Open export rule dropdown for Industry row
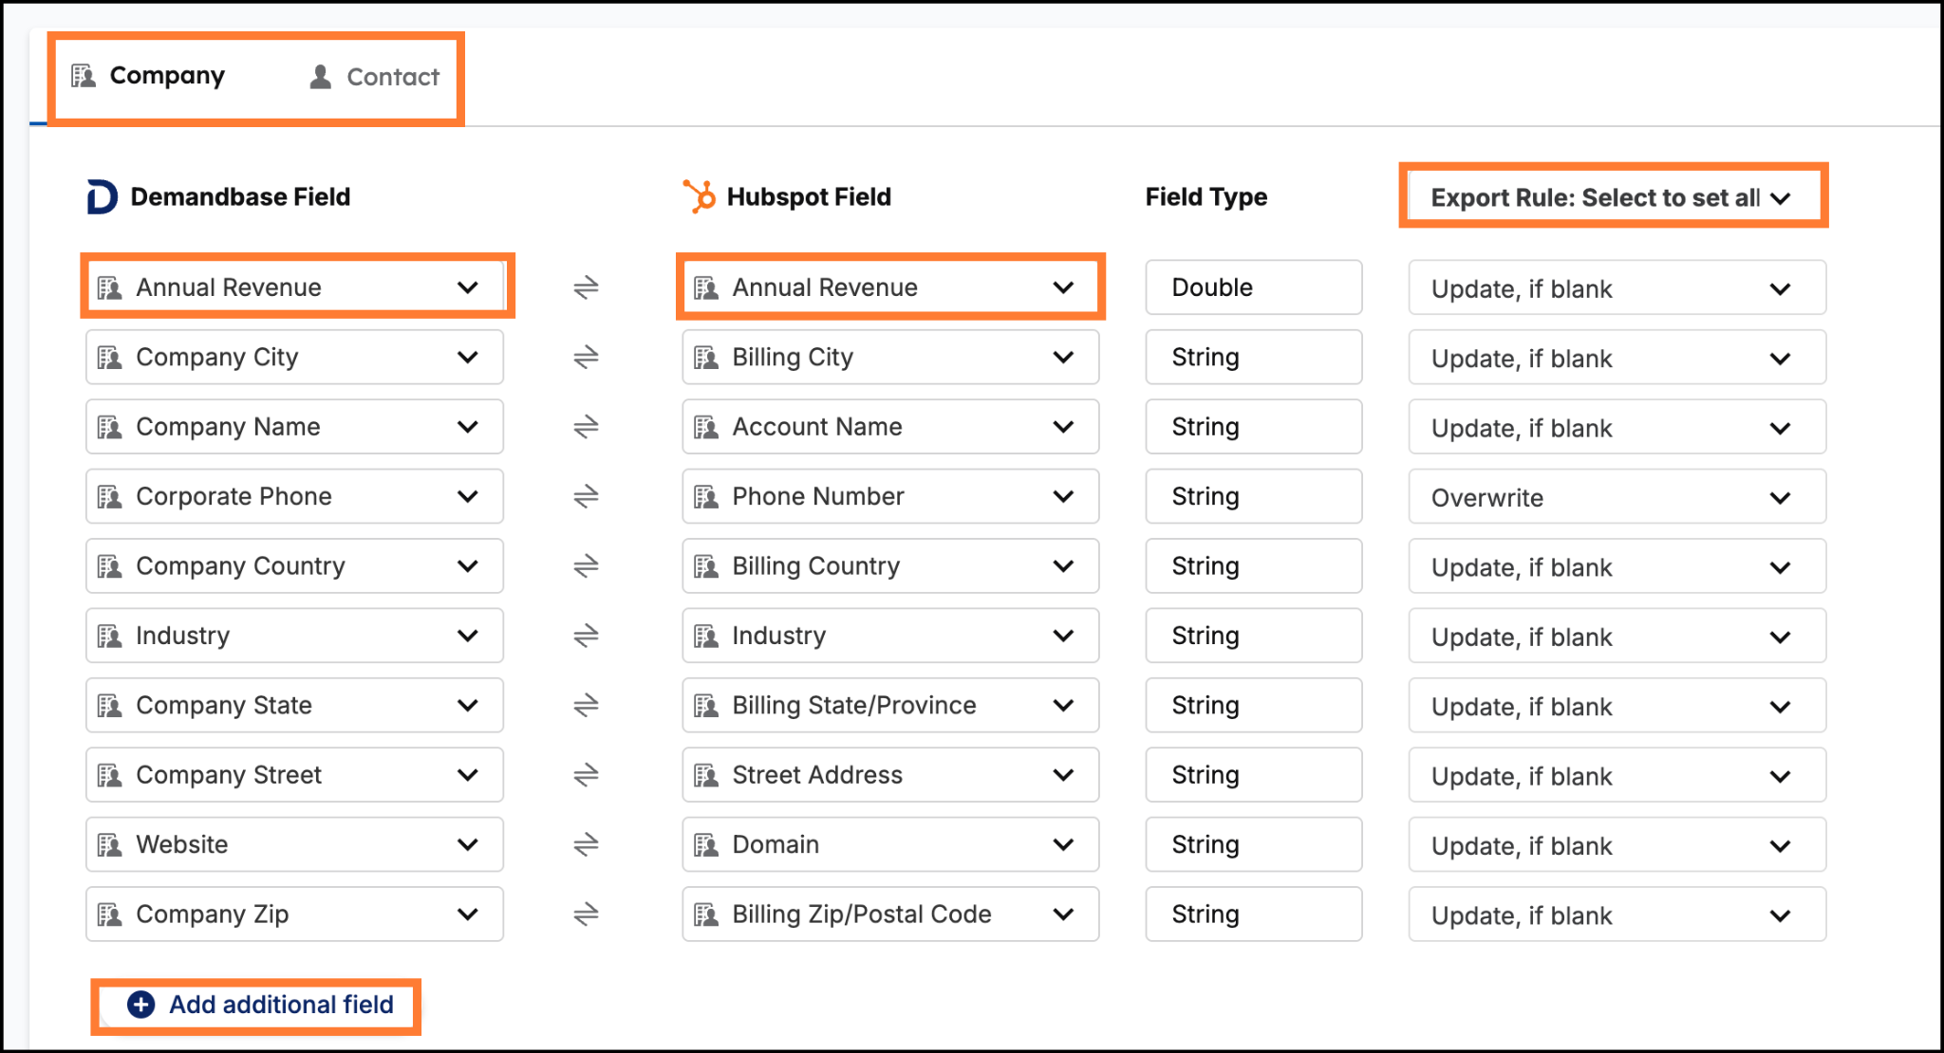This screenshot has width=1944, height=1053. (x=1617, y=636)
